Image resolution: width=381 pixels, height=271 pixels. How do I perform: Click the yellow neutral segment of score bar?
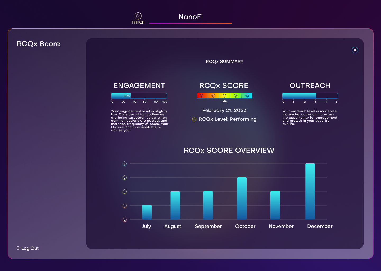(x=225, y=96)
